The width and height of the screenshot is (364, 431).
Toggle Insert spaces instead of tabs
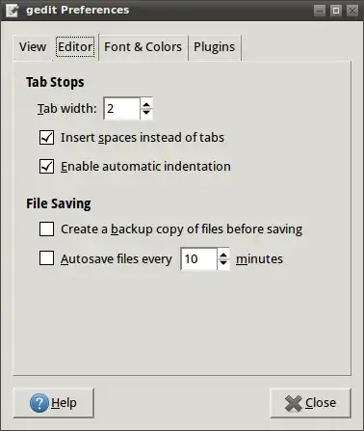click(x=46, y=138)
